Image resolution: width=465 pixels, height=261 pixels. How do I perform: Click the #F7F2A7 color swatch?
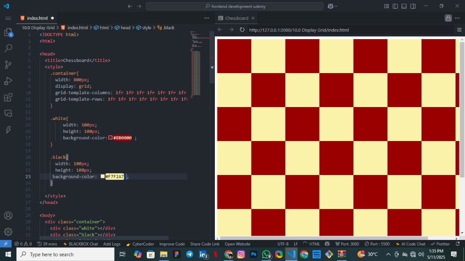click(x=102, y=176)
